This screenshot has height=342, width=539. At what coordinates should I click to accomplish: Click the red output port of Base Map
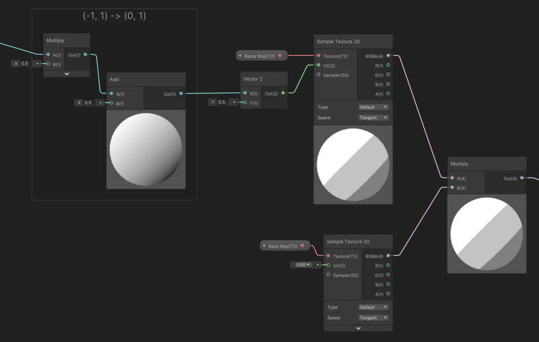pos(302,246)
